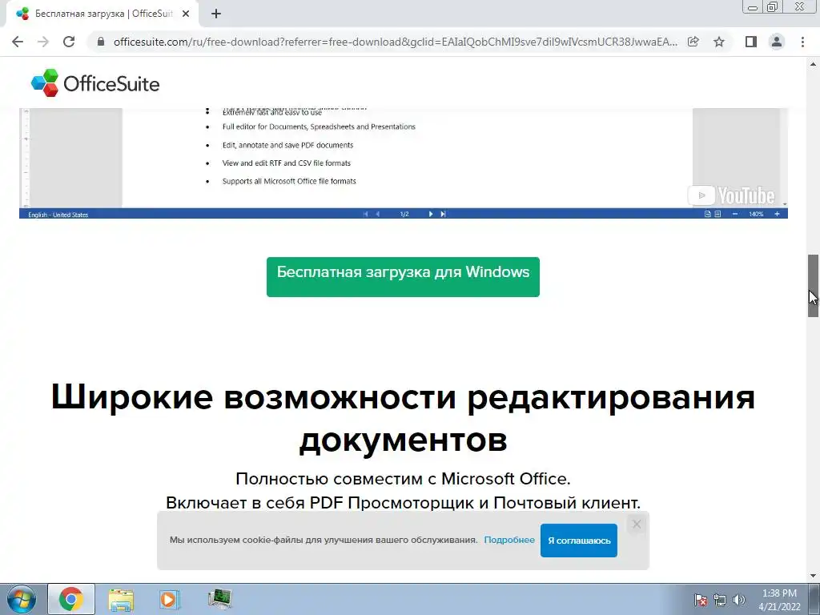Share this page from address bar
Viewport: 820px width, 615px height.
[693, 42]
